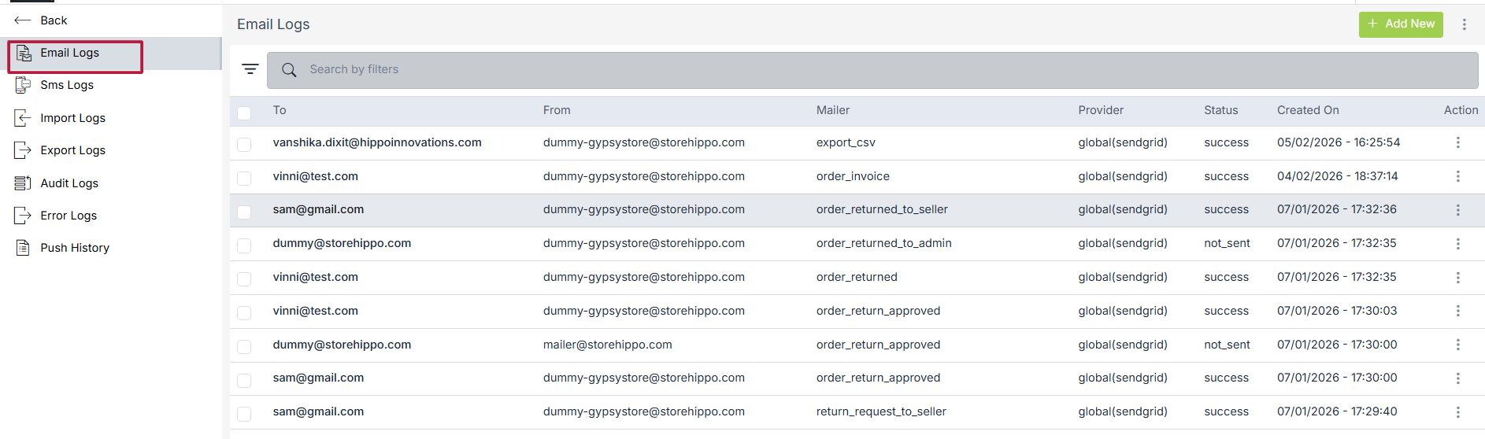Check the vanshika.dixit email row checkbox
1485x439 pixels.
244,145
